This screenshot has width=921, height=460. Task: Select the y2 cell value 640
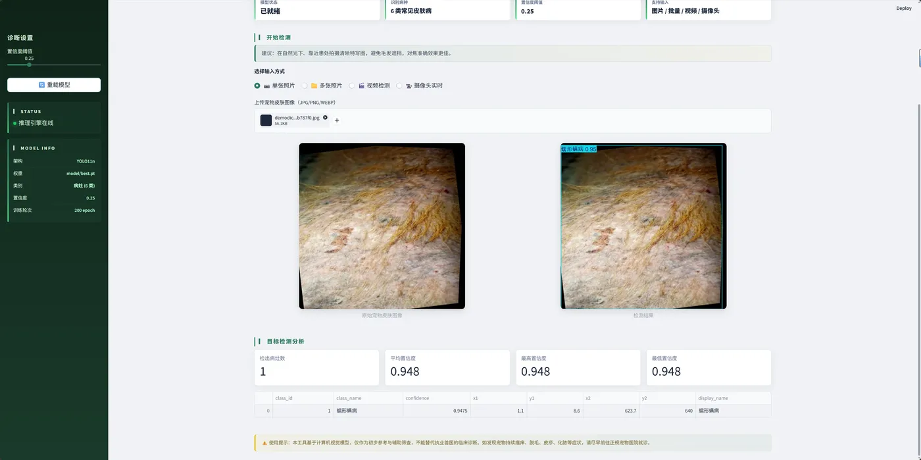pos(668,411)
